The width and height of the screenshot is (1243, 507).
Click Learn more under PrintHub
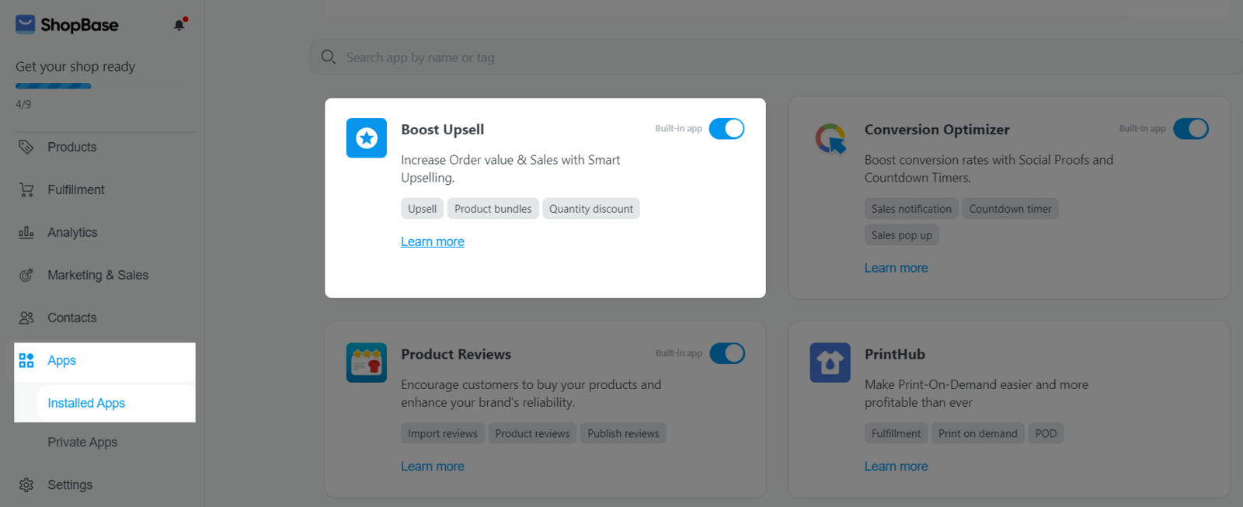(896, 466)
